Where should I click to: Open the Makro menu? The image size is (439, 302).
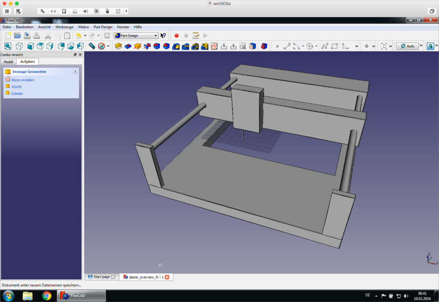(x=83, y=27)
